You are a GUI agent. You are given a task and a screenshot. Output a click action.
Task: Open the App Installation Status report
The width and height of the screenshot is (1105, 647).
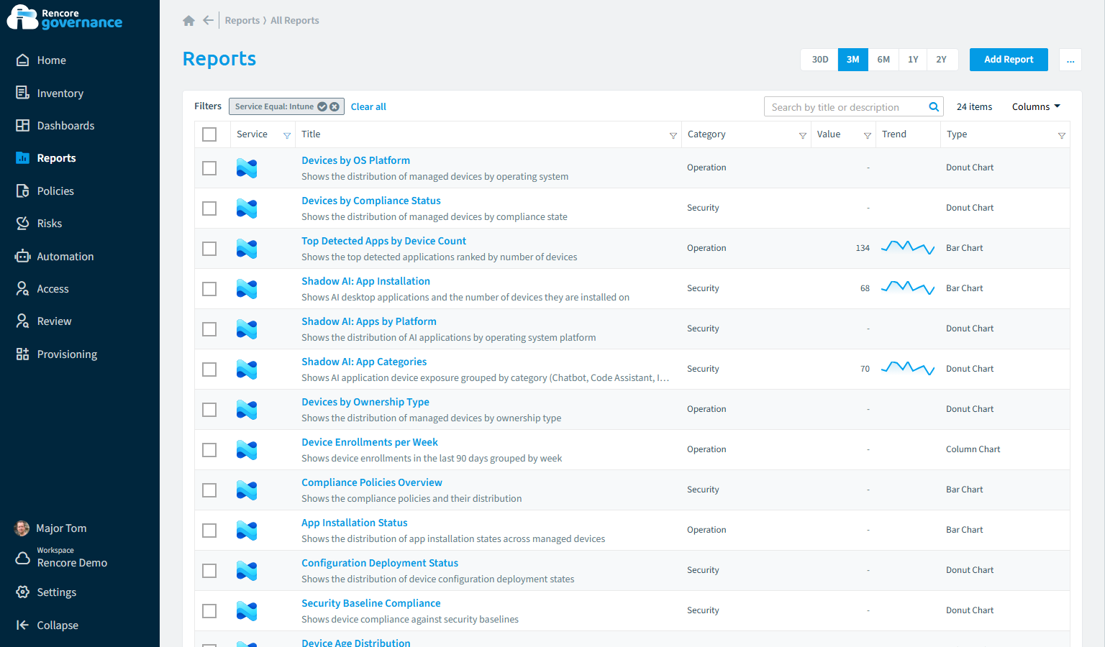click(354, 523)
